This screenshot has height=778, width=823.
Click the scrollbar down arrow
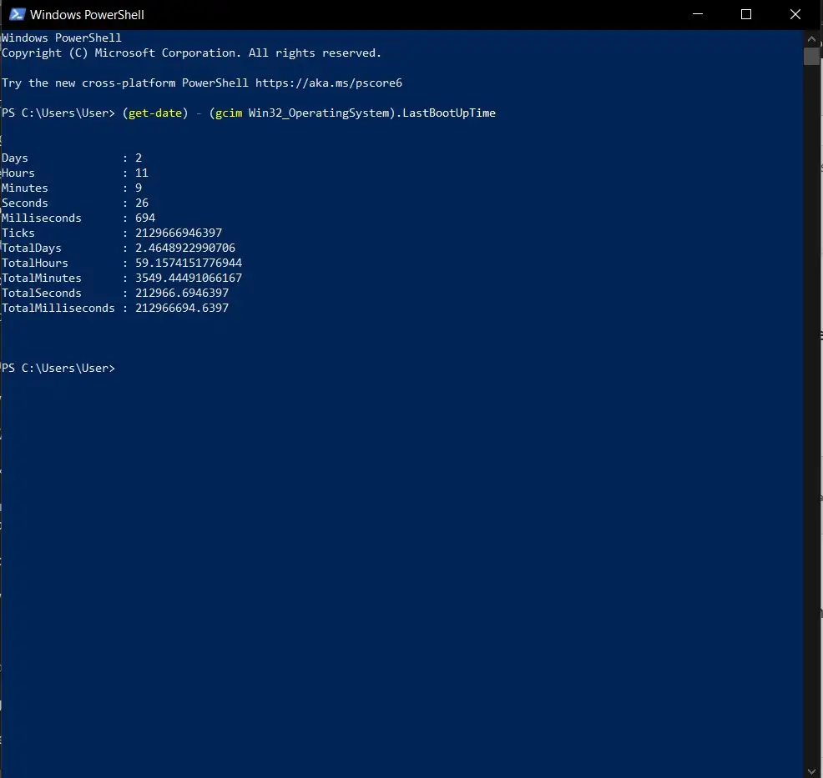pos(811,771)
